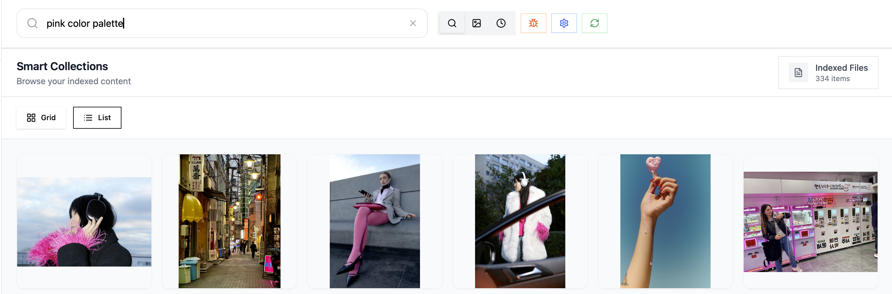Open the search history clock icon

click(x=501, y=23)
